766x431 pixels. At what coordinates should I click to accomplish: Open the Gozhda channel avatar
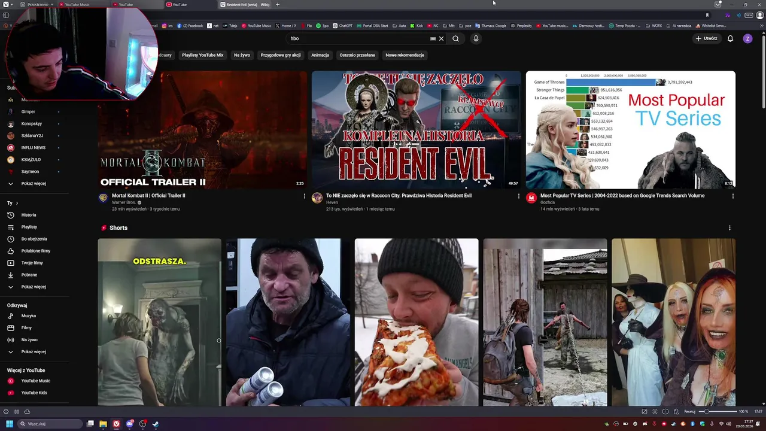[531, 198]
